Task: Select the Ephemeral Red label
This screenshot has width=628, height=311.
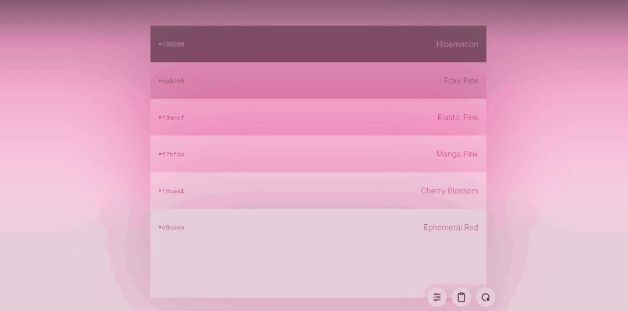Action: 450,228
